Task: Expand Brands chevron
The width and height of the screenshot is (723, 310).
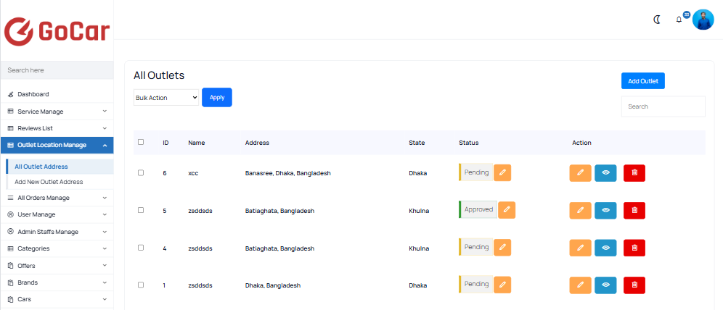Action: coord(105,282)
